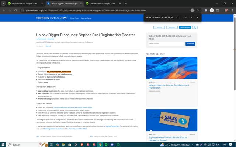The height and width of the screenshot is (147, 236).
Task: Expand hidden system tray icons
Action: click(193, 144)
